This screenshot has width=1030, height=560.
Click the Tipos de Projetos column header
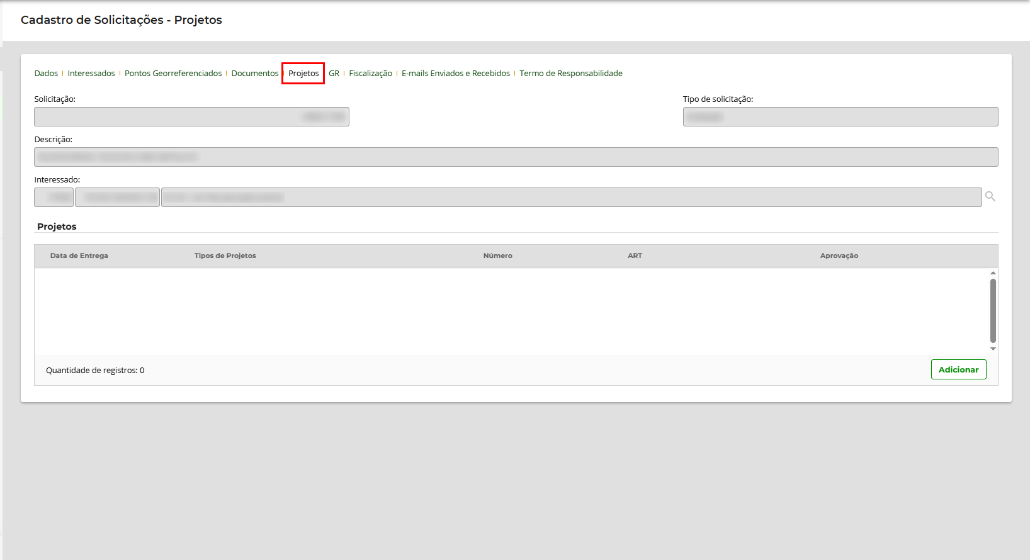[x=225, y=256]
